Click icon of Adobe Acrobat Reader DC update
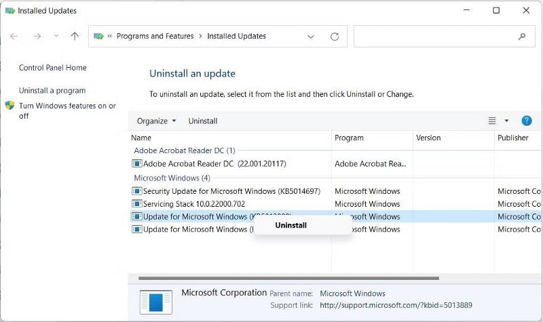Screen dimensions: 543x322 click(x=137, y=163)
